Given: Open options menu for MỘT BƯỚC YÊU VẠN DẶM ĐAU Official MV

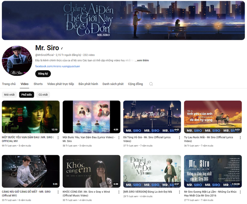Looking at the screenshot, I should click(x=58, y=138).
